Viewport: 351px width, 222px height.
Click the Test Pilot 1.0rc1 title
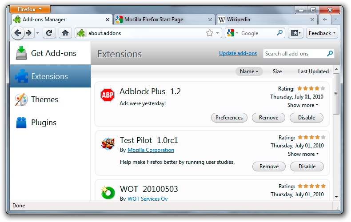click(x=149, y=140)
